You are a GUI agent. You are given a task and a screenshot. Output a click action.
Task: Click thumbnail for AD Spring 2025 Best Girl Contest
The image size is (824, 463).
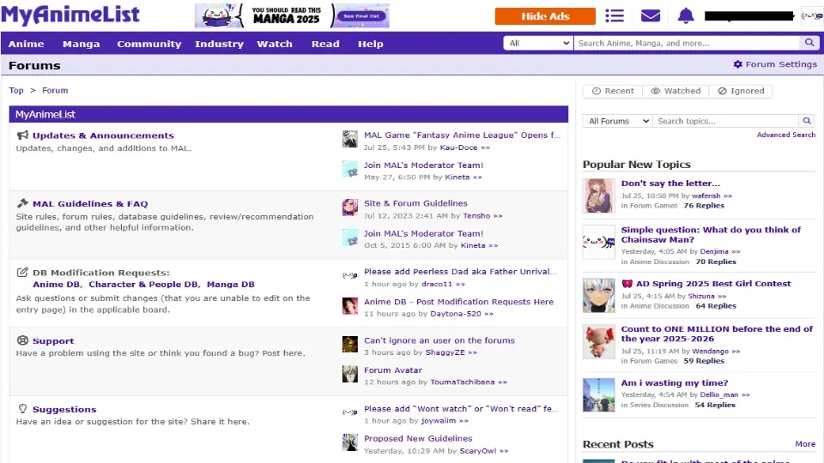tap(598, 296)
